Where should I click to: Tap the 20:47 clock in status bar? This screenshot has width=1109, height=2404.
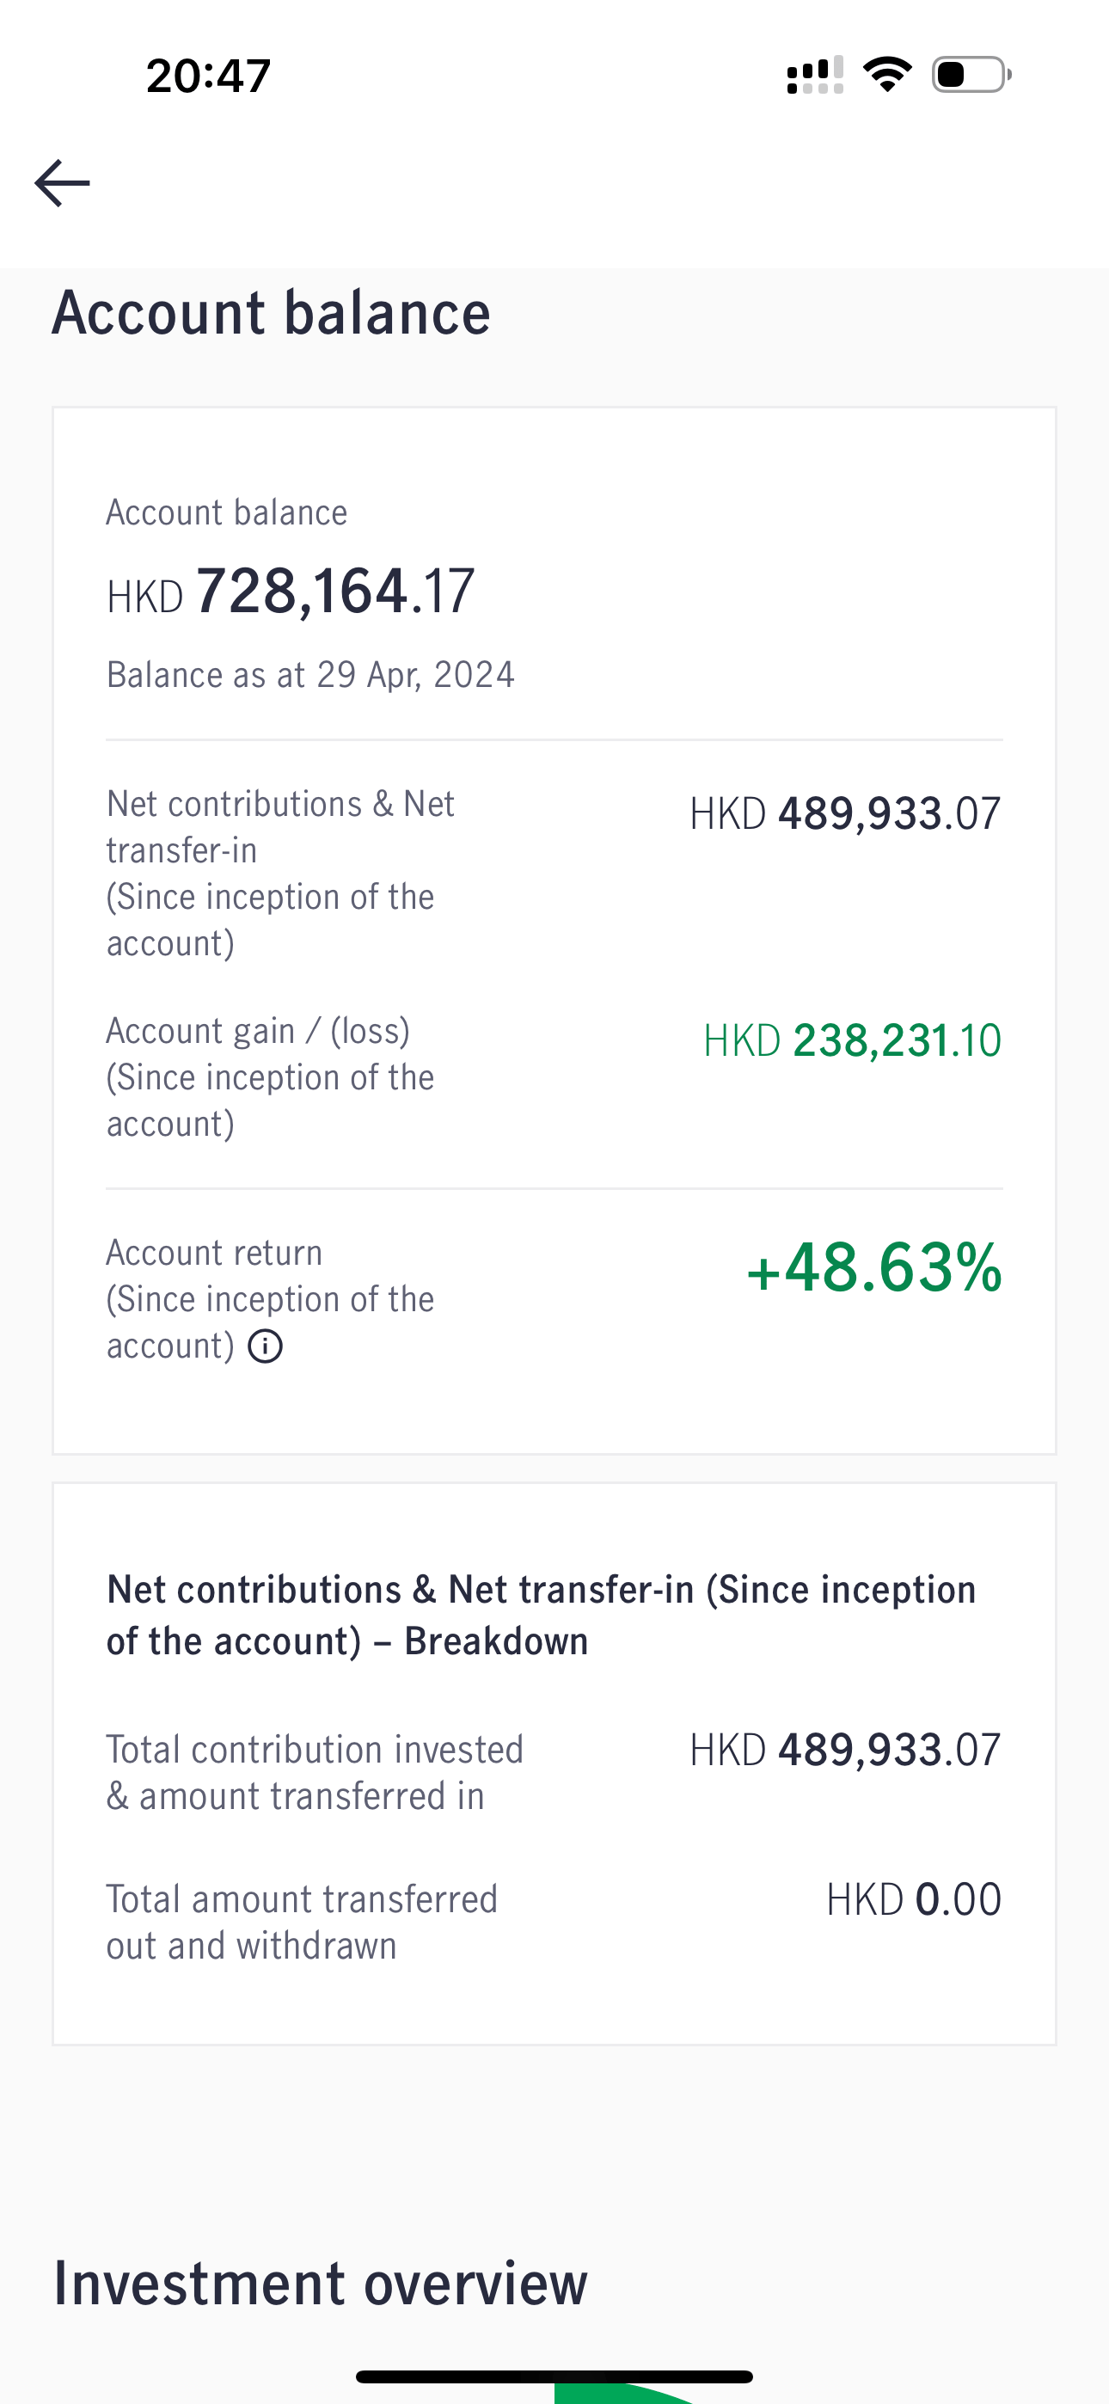(x=208, y=76)
